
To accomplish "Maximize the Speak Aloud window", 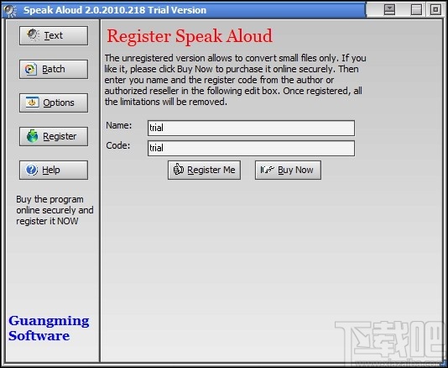I will point(416,10).
